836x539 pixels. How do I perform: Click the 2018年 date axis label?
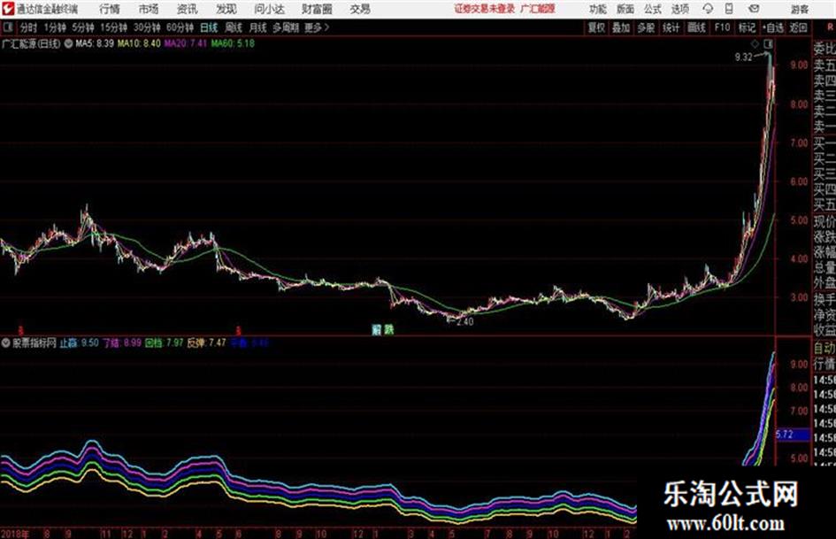[15, 534]
